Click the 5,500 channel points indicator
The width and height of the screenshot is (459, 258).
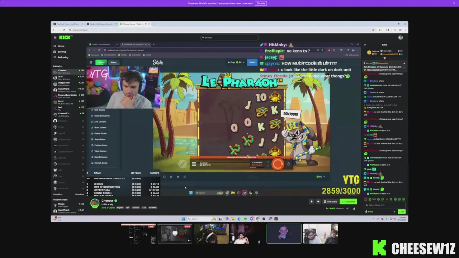pyautogui.click(x=369, y=211)
